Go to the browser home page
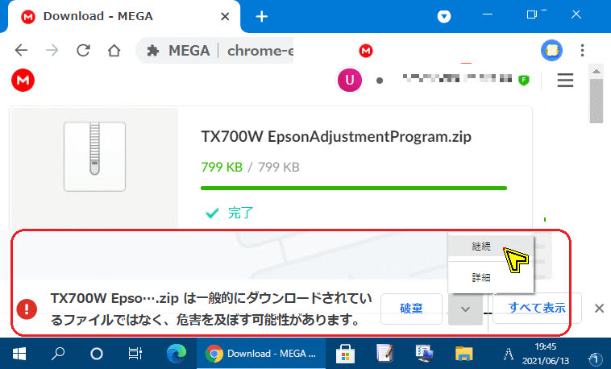 114,50
